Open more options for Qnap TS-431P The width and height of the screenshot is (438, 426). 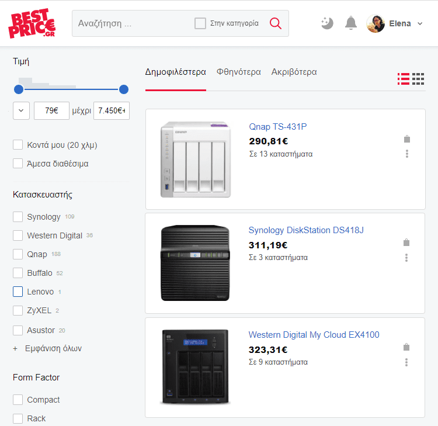pos(407,154)
